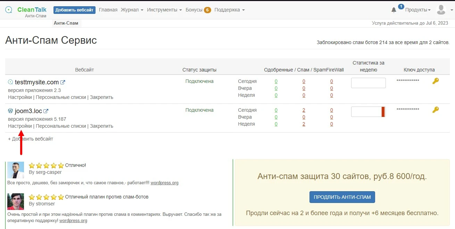The height and width of the screenshot is (229, 455).
Task: Open the Бонусы menu item
Action: (x=194, y=10)
